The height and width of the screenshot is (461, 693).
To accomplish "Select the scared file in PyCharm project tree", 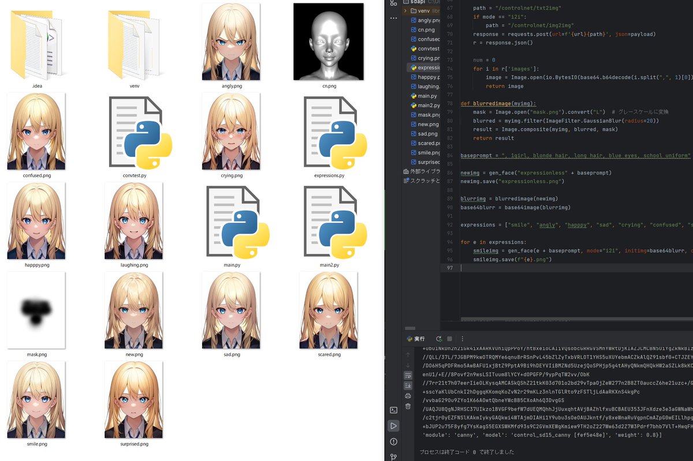I will click(x=425, y=143).
